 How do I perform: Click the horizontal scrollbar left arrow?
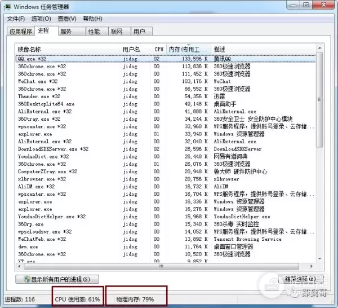20,266
